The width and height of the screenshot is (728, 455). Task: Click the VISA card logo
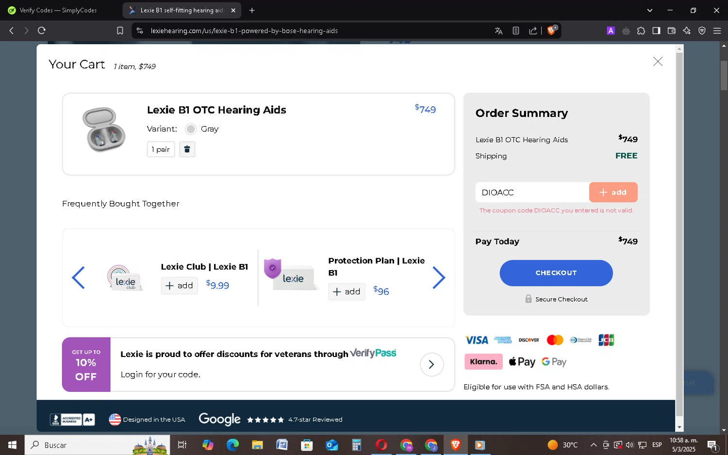(x=477, y=340)
